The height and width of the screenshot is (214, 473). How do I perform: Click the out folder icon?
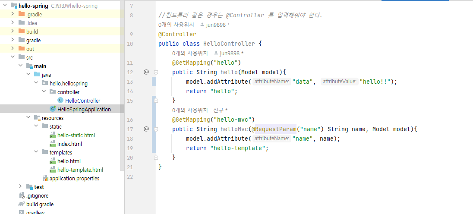click(22, 49)
